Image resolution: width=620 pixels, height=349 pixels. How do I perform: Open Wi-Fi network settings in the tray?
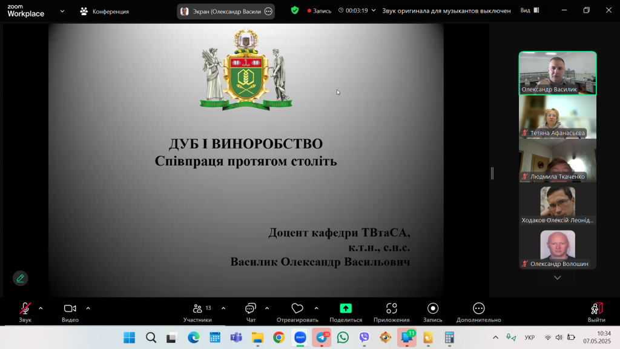point(547,337)
